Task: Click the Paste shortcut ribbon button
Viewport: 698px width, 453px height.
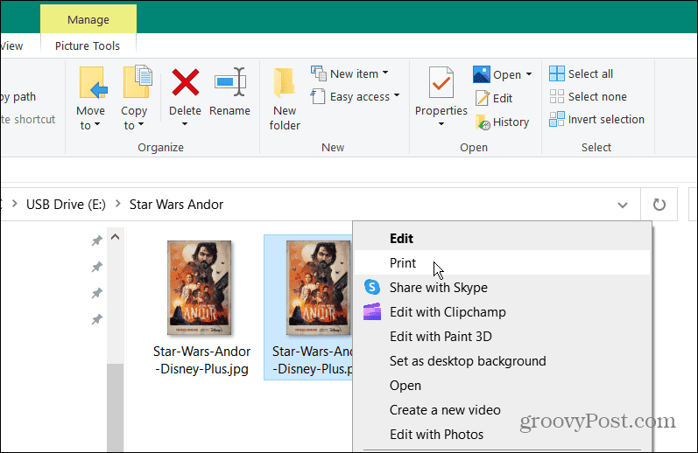Action: point(28,119)
